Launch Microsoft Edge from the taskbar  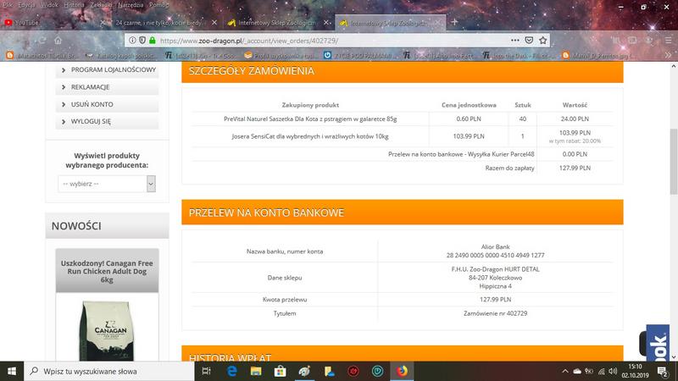(231, 371)
